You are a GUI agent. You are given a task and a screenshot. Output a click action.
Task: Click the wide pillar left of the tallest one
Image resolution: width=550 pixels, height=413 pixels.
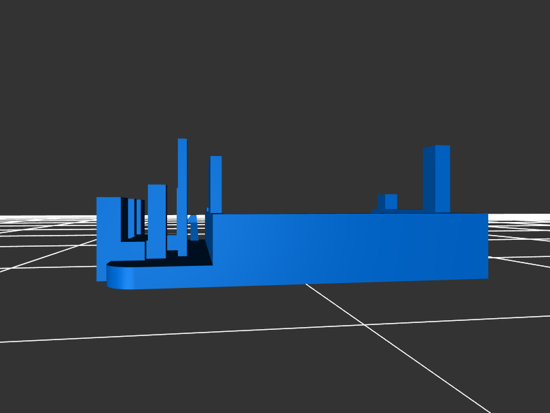click(156, 220)
